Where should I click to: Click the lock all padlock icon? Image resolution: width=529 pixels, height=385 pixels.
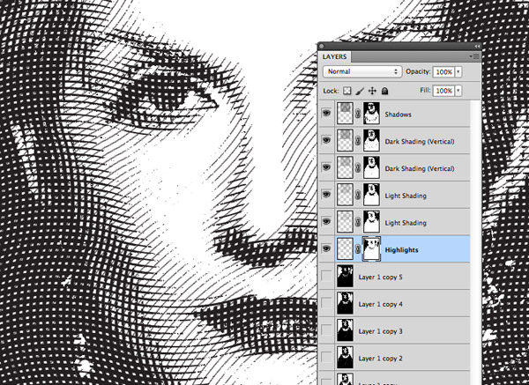click(x=385, y=91)
